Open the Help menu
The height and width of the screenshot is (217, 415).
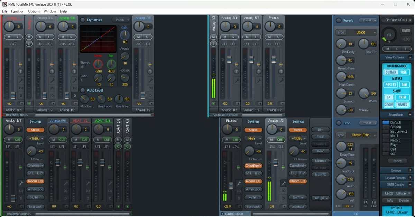tap(63, 11)
